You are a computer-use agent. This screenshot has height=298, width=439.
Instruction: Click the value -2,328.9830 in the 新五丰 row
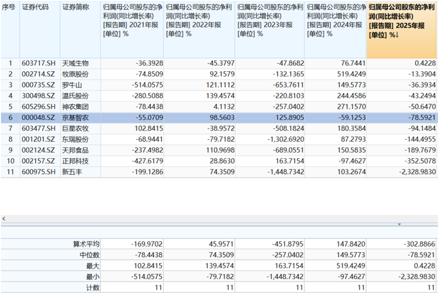(x=417, y=172)
